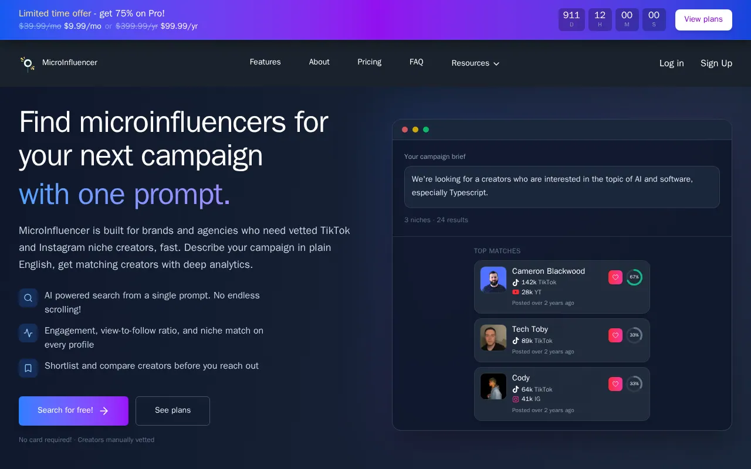Favorite Cameron Blackwood with heart button
The image size is (751, 469).
[615, 277]
